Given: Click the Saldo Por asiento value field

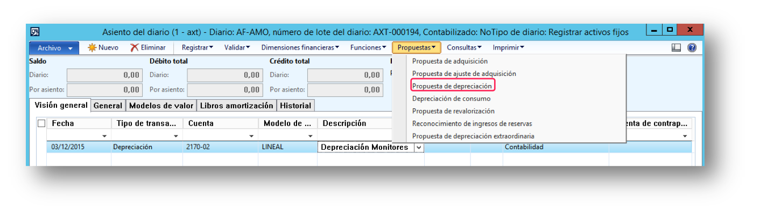Looking at the screenshot, I should pos(105,89).
